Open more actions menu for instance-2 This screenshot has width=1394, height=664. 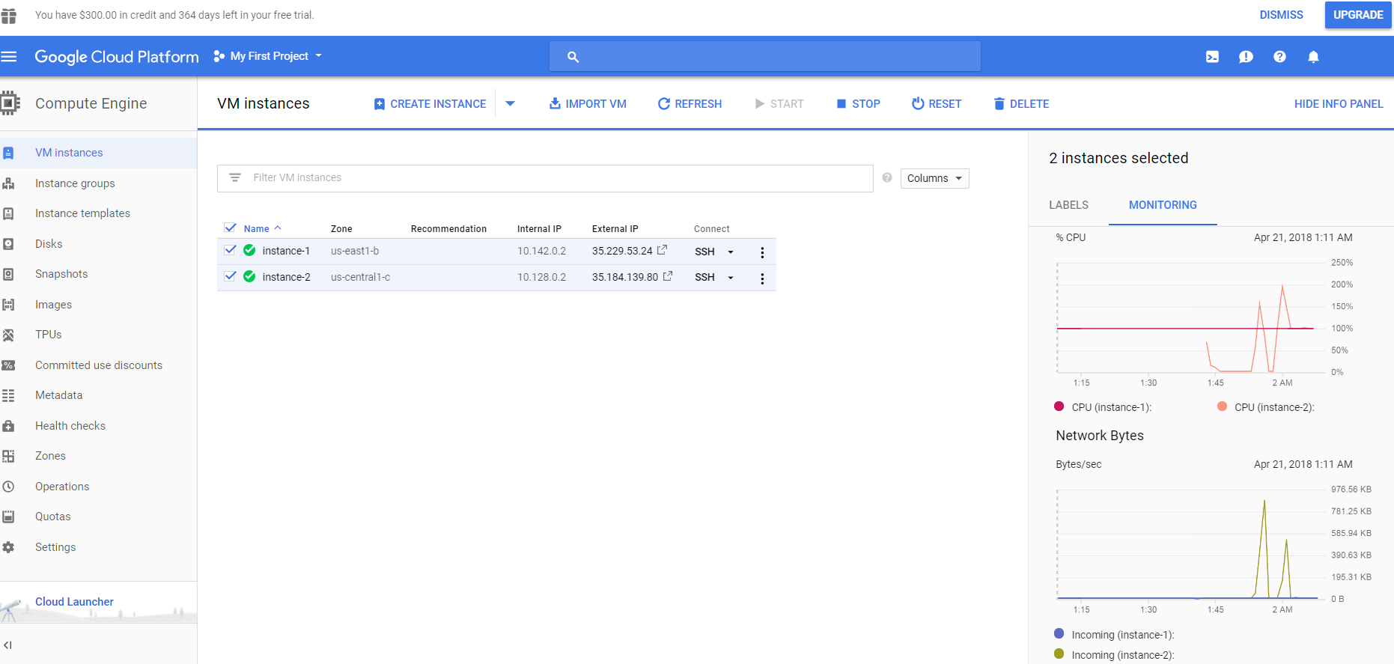pos(762,278)
